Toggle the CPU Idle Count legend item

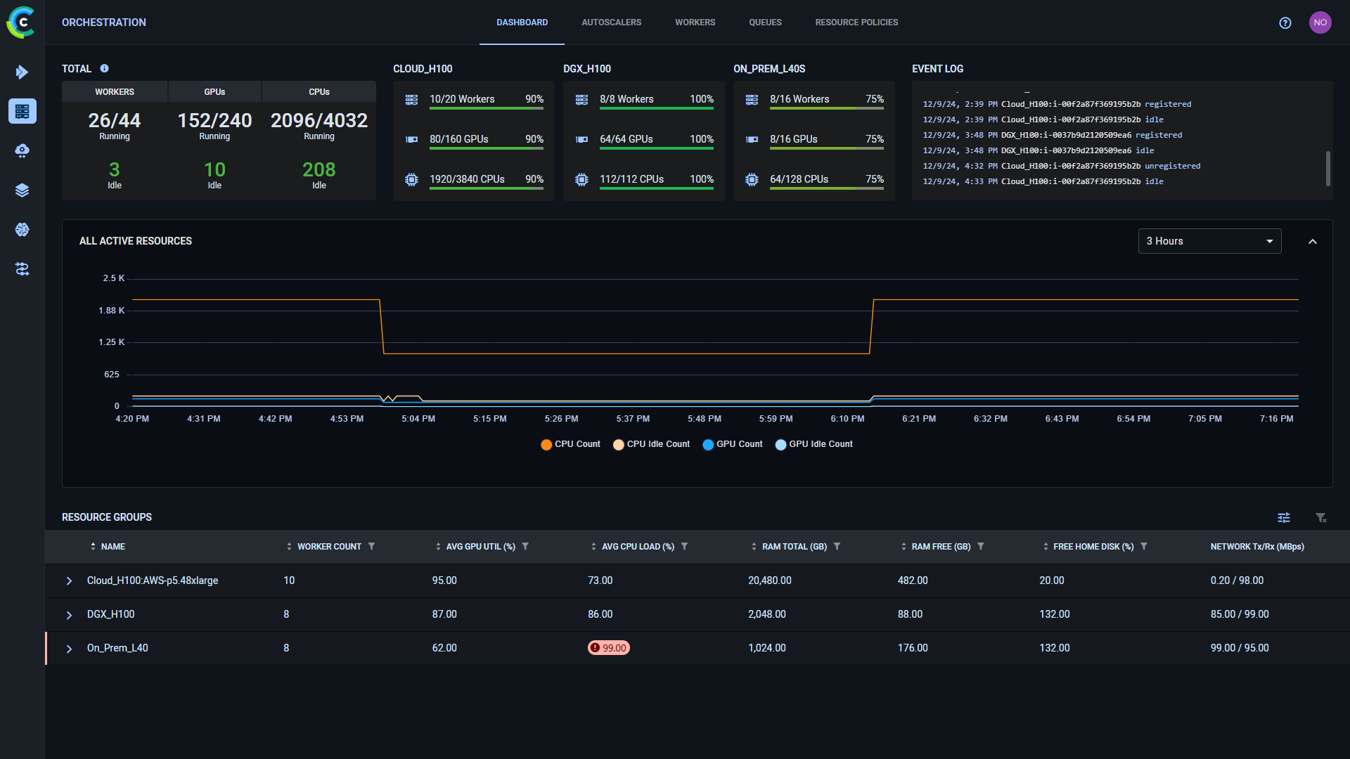[x=650, y=444]
